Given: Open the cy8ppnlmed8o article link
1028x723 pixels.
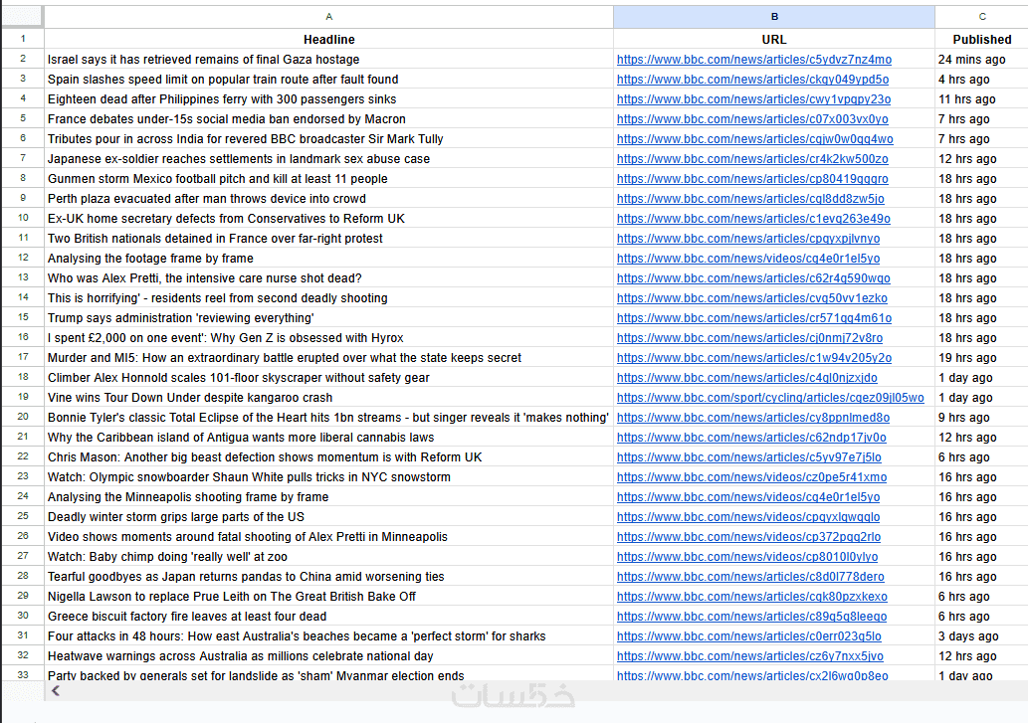Looking at the screenshot, I should (x=753, y=418).
